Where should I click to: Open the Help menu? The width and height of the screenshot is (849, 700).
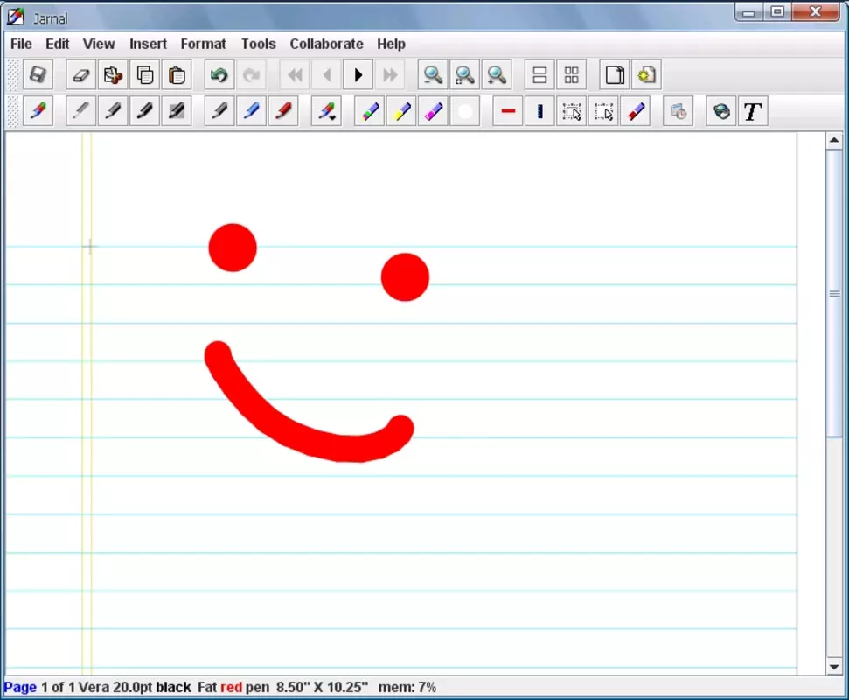(391, 44)
